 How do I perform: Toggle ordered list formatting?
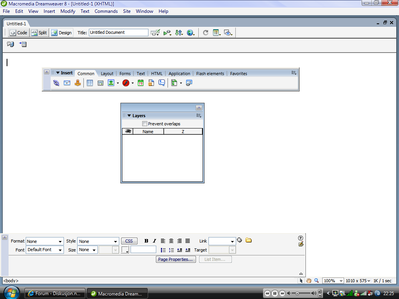[171, 250]
